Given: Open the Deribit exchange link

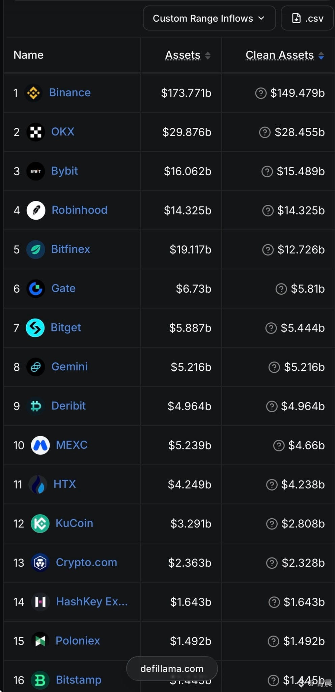Looking at the screenshot, I should pyautogui.click(x=68, y=406).
